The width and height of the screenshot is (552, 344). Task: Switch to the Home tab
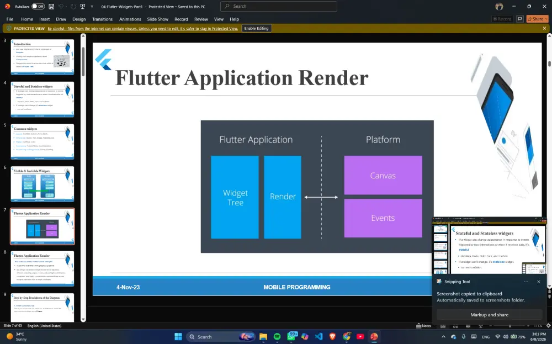[26, 19]
